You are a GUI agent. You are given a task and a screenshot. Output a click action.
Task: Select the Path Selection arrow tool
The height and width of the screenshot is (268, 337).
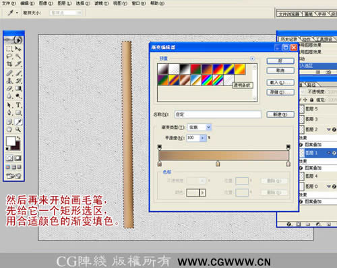click(9, 105)
